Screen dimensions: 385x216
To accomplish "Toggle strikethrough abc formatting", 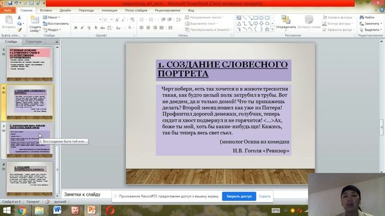I will [x=102, y=28].
